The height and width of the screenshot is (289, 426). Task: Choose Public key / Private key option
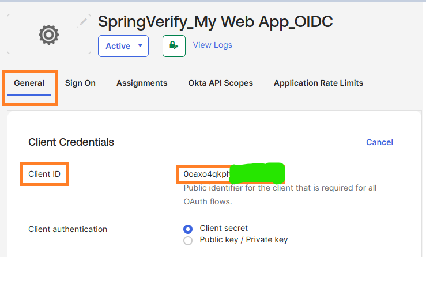188,241
